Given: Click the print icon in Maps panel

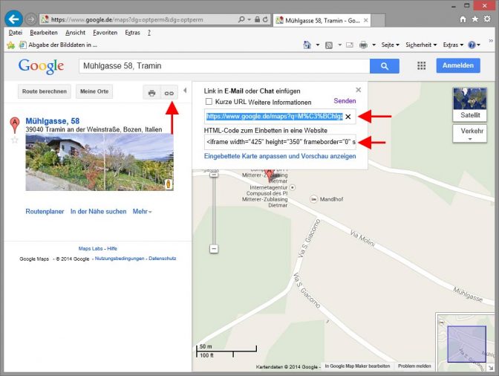Looking at the screenshot, I should click(x=151, y=93).
